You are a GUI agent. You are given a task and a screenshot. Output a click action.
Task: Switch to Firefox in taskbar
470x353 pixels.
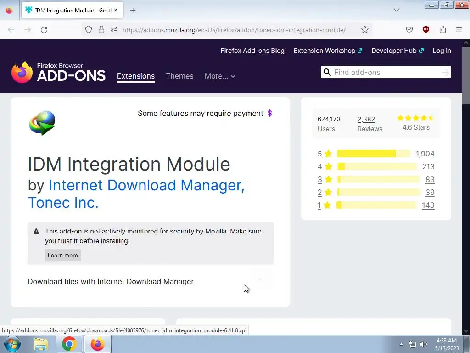tap(98, 344)
